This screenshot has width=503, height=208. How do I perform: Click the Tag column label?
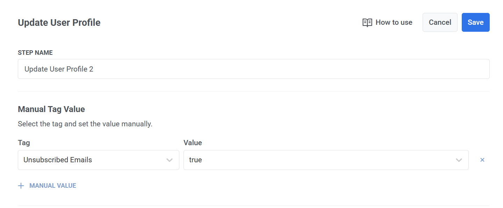tap(24, 143)
